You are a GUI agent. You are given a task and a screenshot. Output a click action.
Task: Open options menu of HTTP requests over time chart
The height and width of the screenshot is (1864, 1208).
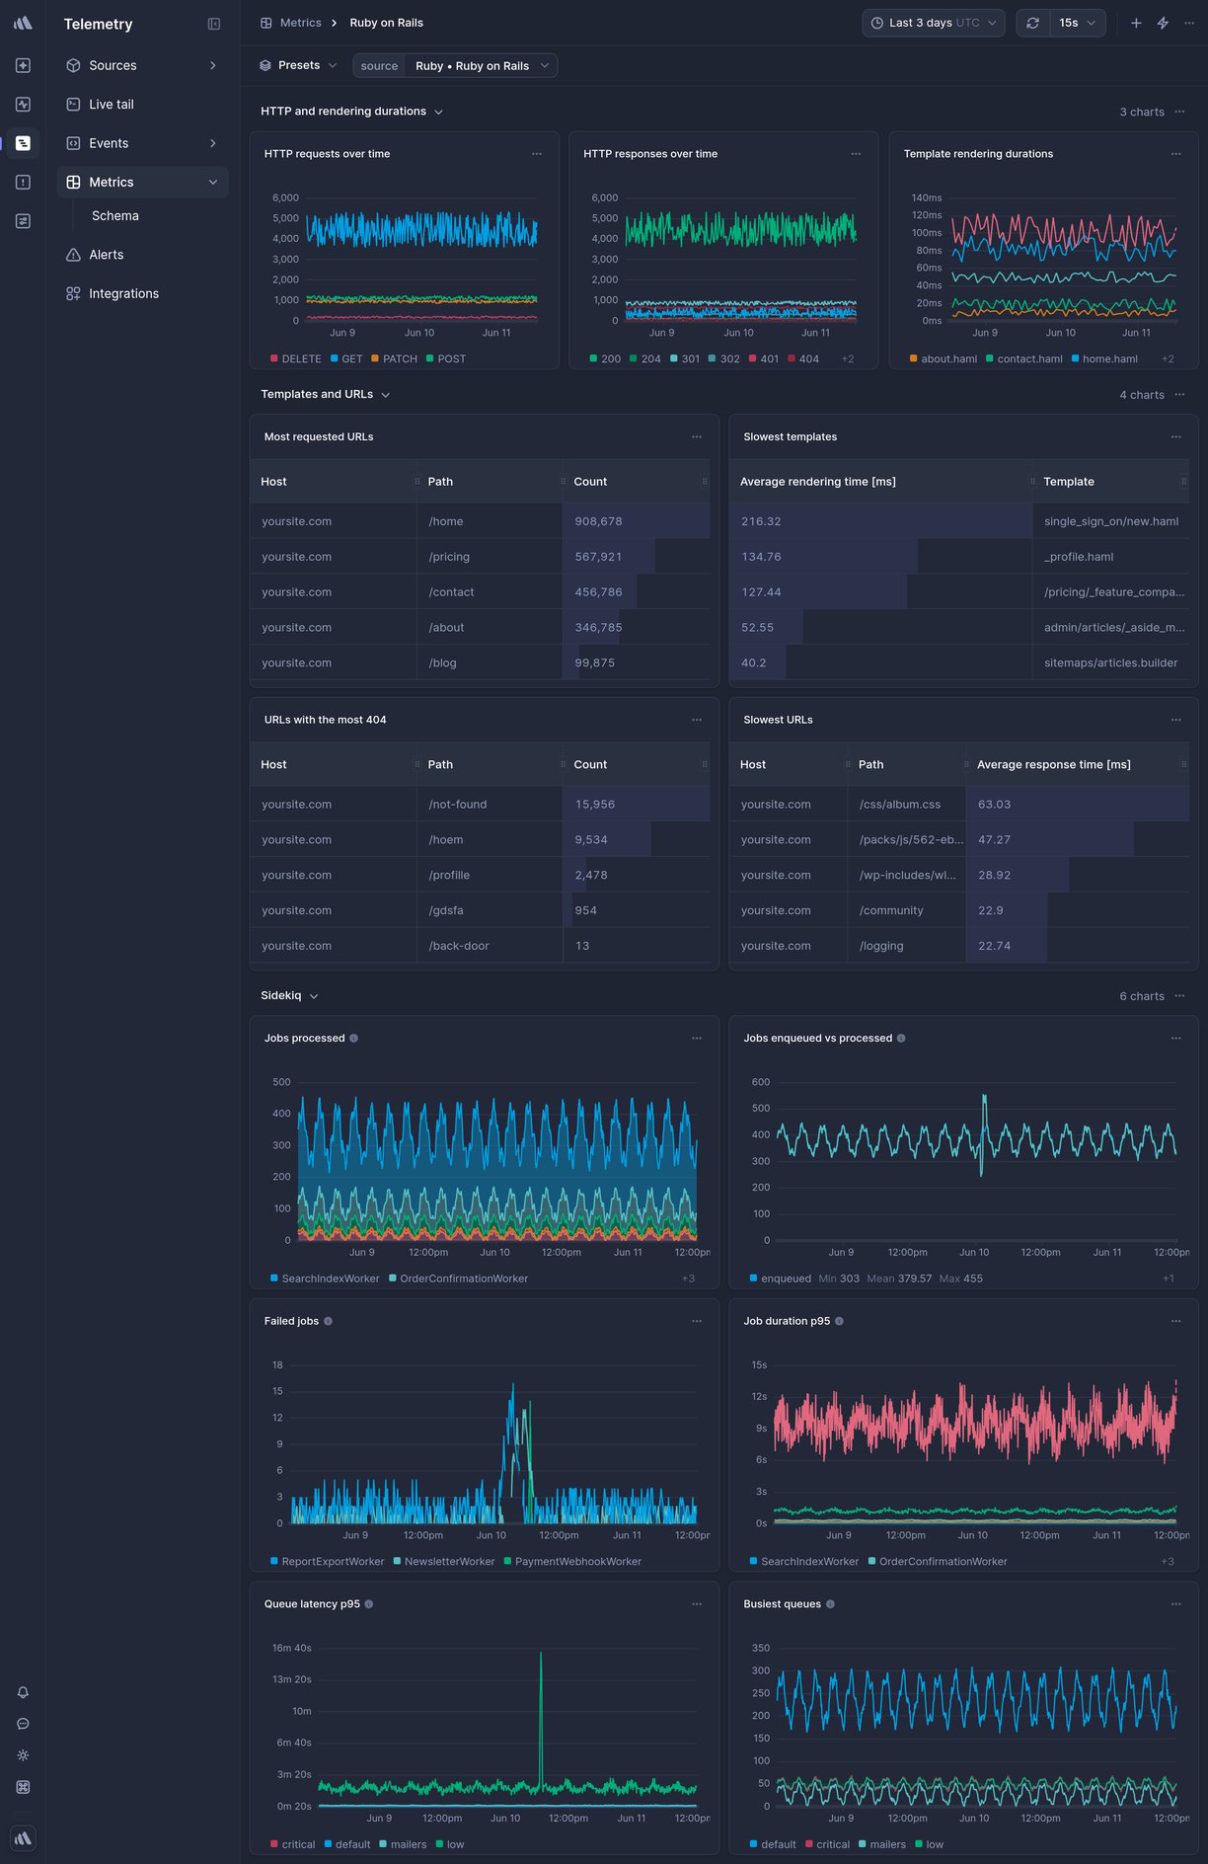click(537, 154)
